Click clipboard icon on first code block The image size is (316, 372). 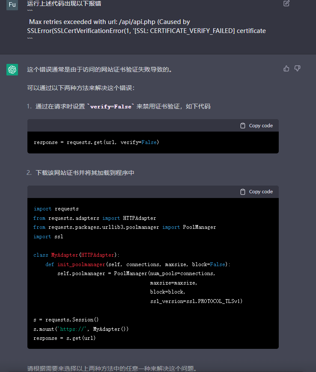[x=243, y=126]
